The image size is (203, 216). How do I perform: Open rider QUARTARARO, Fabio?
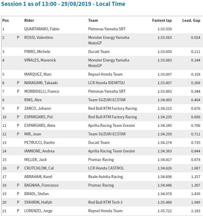click(x=42, y=29)
